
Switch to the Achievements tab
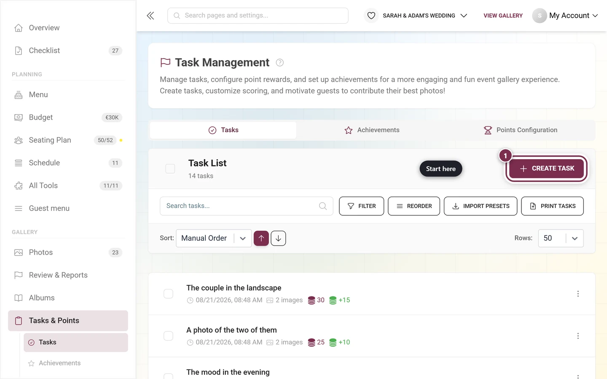pyautogui.click(x=372, y=130)
